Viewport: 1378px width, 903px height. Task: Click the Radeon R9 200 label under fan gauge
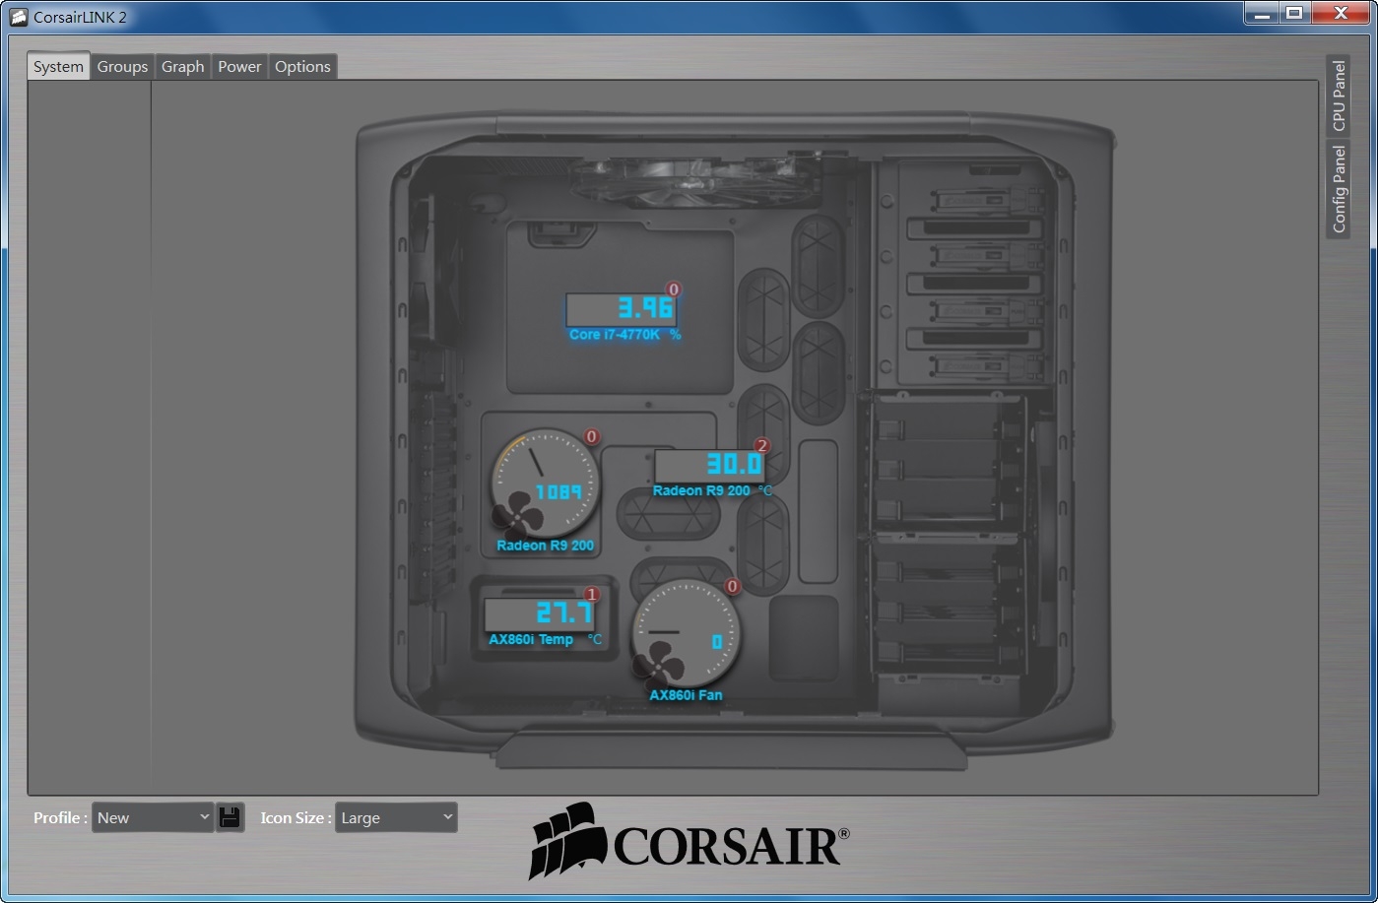click(x=546, y=546)
